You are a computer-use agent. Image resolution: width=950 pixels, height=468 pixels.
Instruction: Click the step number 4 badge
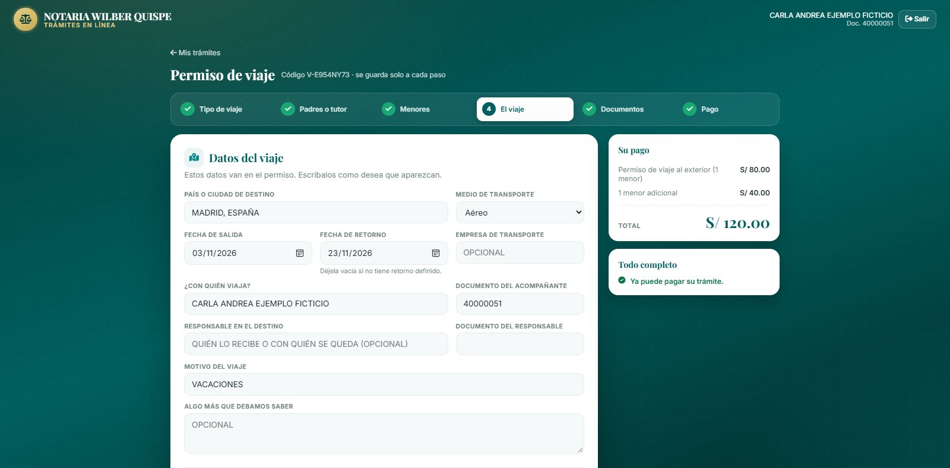coord(489,109)
